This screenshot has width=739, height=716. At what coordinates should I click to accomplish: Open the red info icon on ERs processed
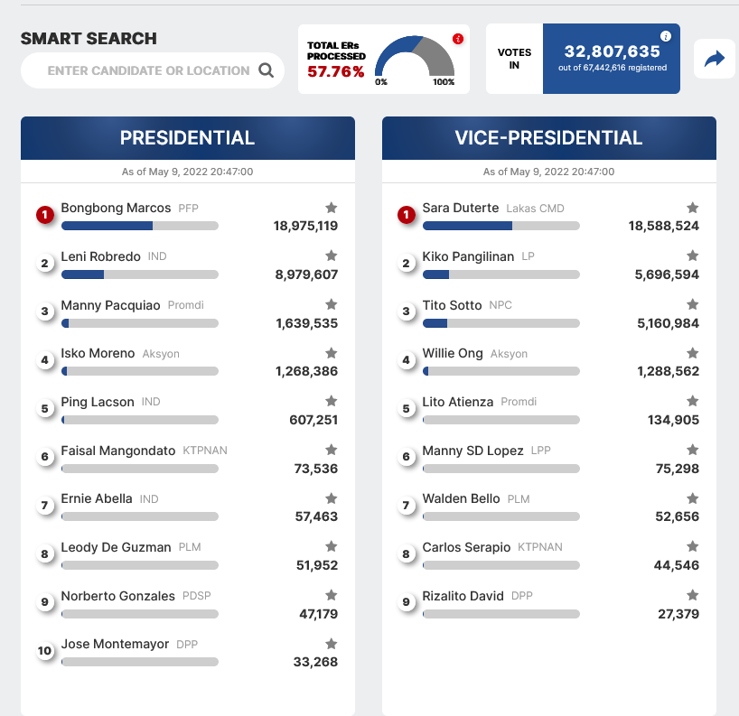pyautogui.click(x=458, y=39)
